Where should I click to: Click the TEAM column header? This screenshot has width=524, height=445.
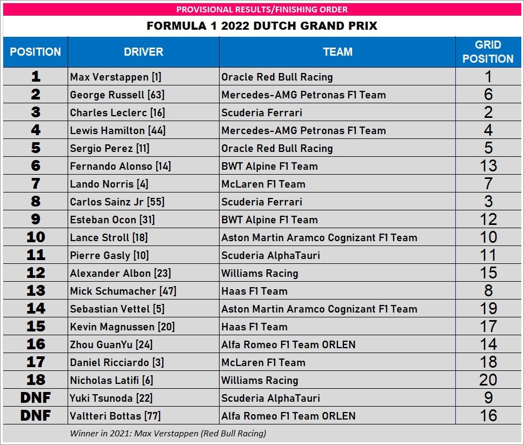[337, 52]
